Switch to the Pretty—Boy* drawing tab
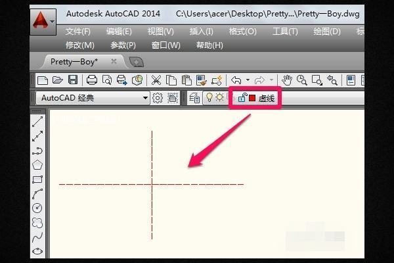The image size is (394, 263). 74,61
